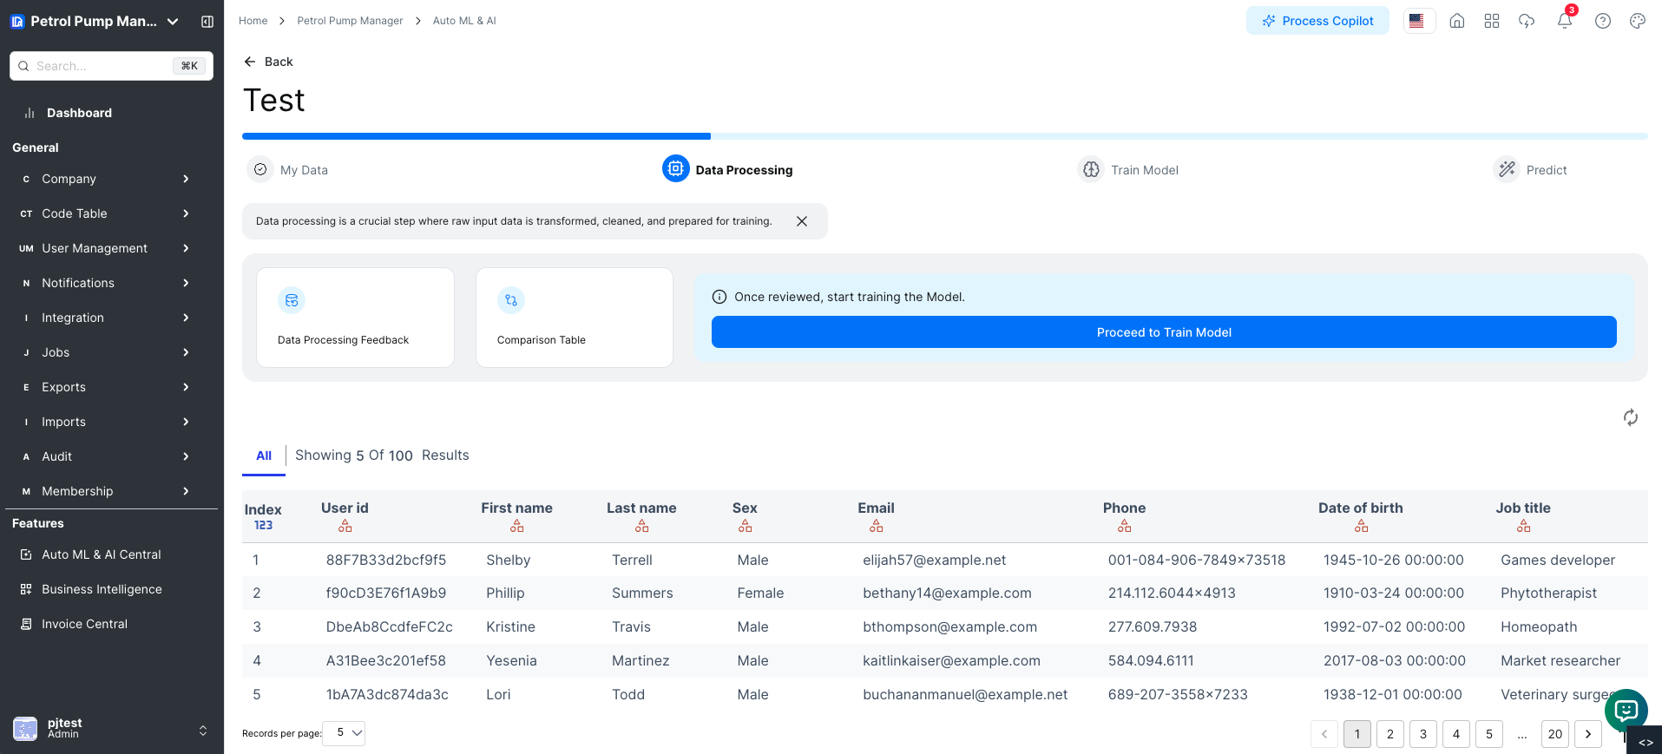Toggle User id column type icon
This screenshot has width=1662, height=754.
[x=345, y=527]
